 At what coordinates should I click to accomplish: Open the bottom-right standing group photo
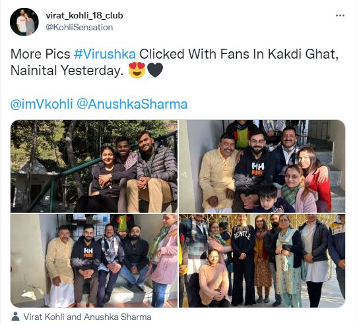point(262,261)
